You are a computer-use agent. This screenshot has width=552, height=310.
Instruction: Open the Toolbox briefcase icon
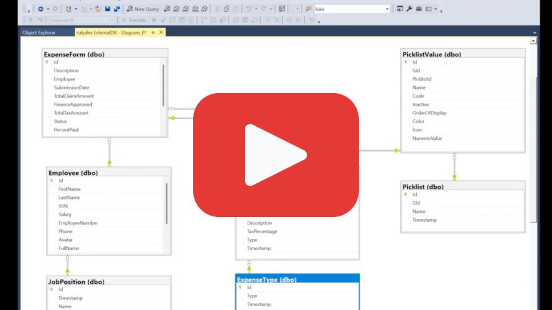pos(419,9)
